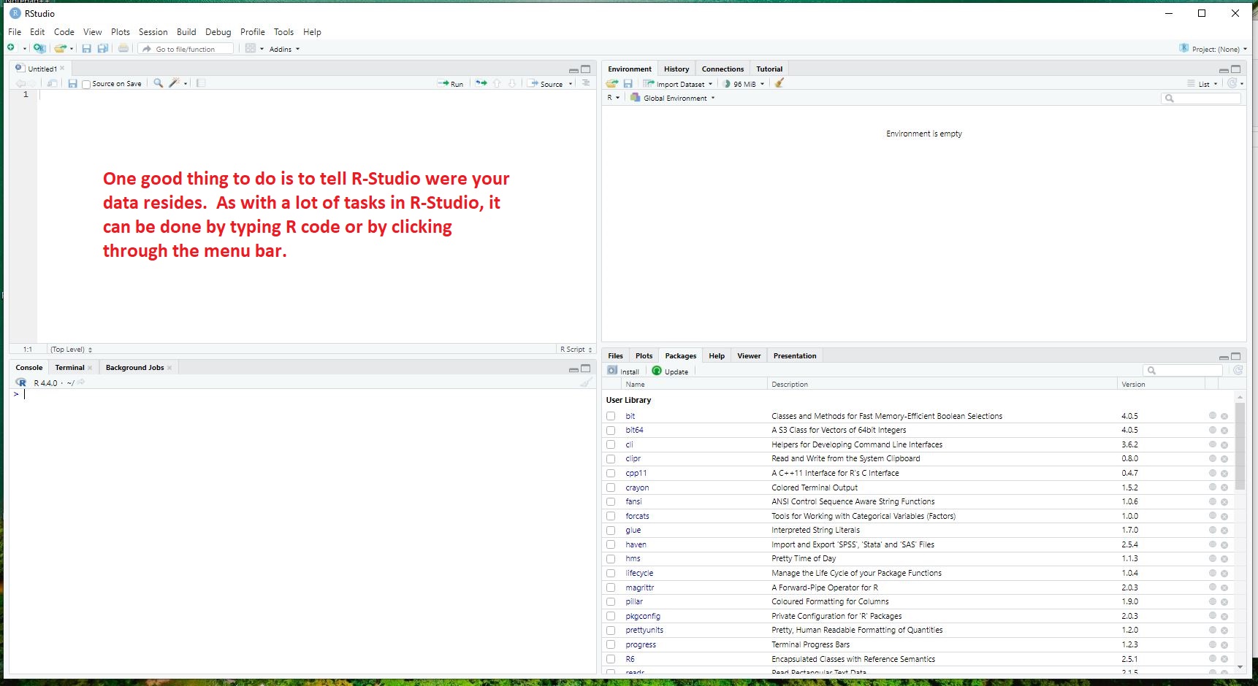Click the print icon in main toolbar

pos(123,49)
